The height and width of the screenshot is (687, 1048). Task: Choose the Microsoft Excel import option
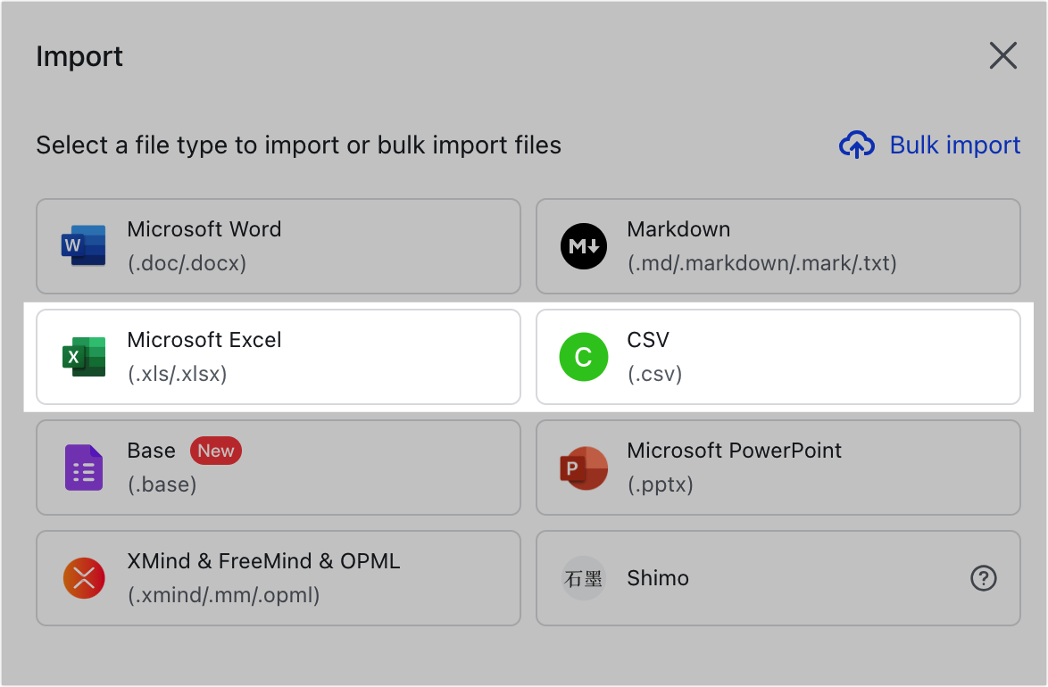tap(279, 357)
